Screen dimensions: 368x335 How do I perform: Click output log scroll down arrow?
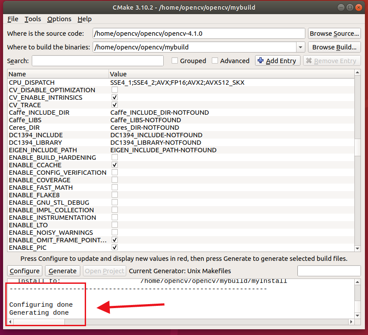pos(357,316)
